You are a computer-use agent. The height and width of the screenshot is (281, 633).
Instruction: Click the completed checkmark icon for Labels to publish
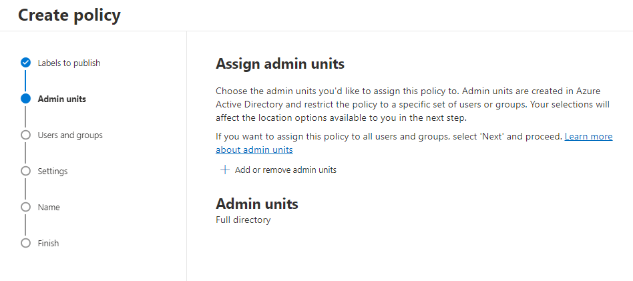coord(25,63)
